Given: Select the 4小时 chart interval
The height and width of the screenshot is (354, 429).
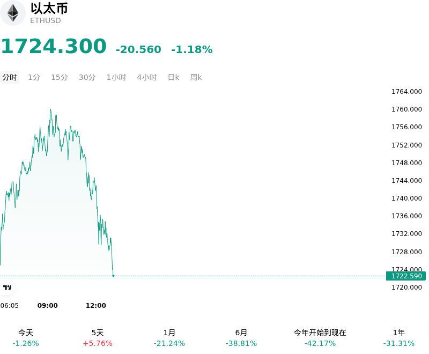Looking at the screenshot, I should 147,77.
